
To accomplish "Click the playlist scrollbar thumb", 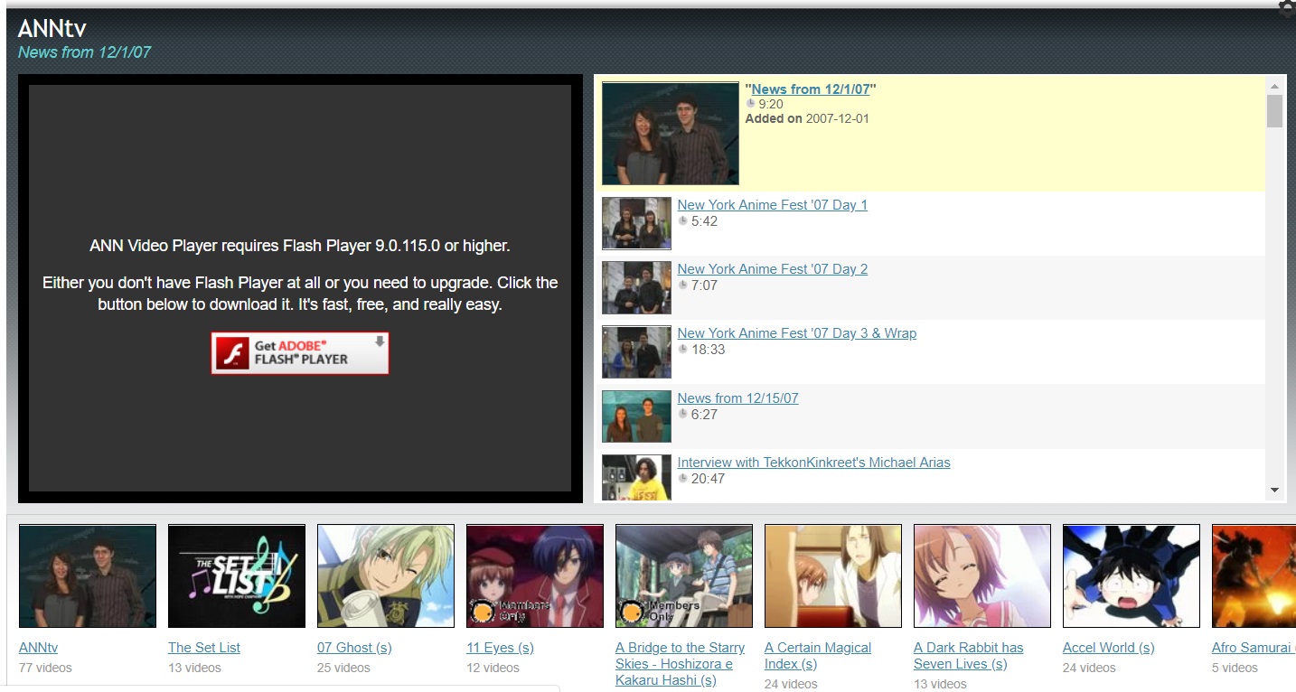I will [x=1275, y=111].
